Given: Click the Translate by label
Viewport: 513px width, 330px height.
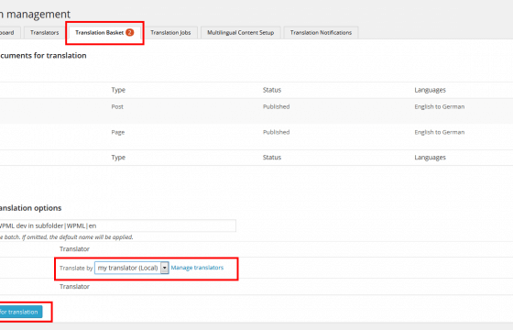Looking at the screenshot, I should point(76,268).
